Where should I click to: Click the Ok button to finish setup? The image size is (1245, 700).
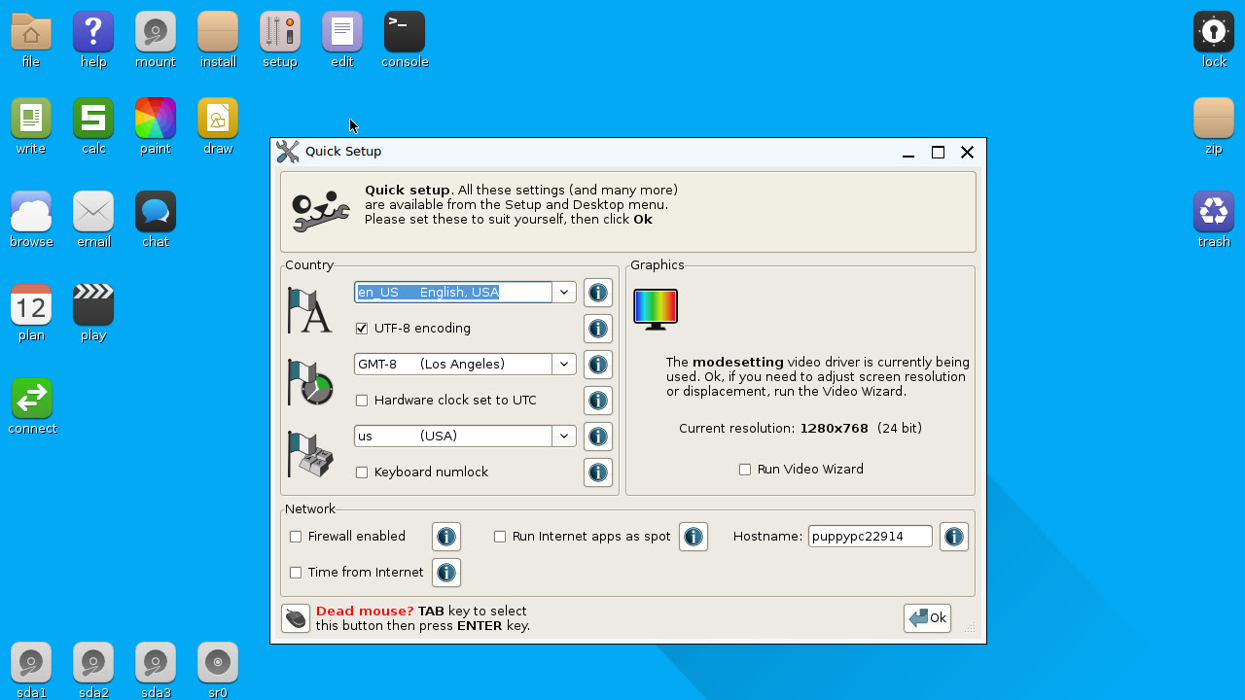pos(926,617)
